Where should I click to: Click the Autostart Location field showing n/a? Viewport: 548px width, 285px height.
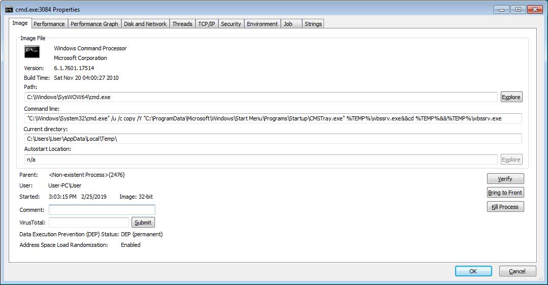point(261,160)
